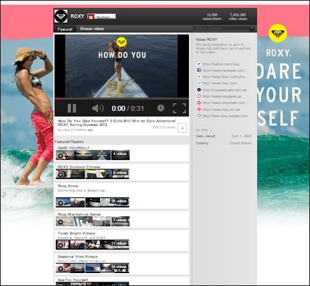The height and width of the screenshot is (286, 310).
Task: Open the www.roxyjapan.jp link
Action: [222, 96]
